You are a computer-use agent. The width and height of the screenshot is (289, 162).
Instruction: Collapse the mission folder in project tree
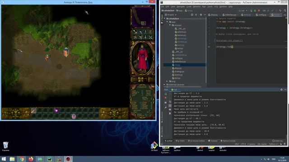pos(170,25)
